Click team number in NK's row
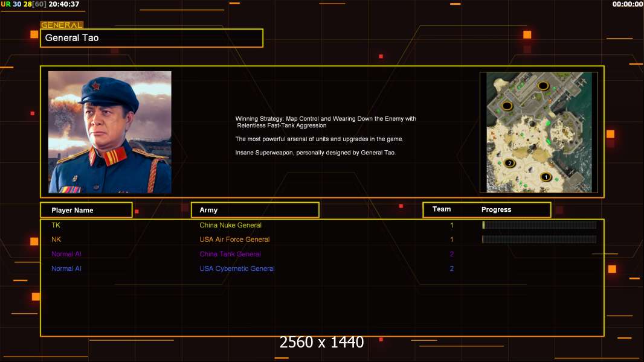644x362 pixels. pos(452,240)
